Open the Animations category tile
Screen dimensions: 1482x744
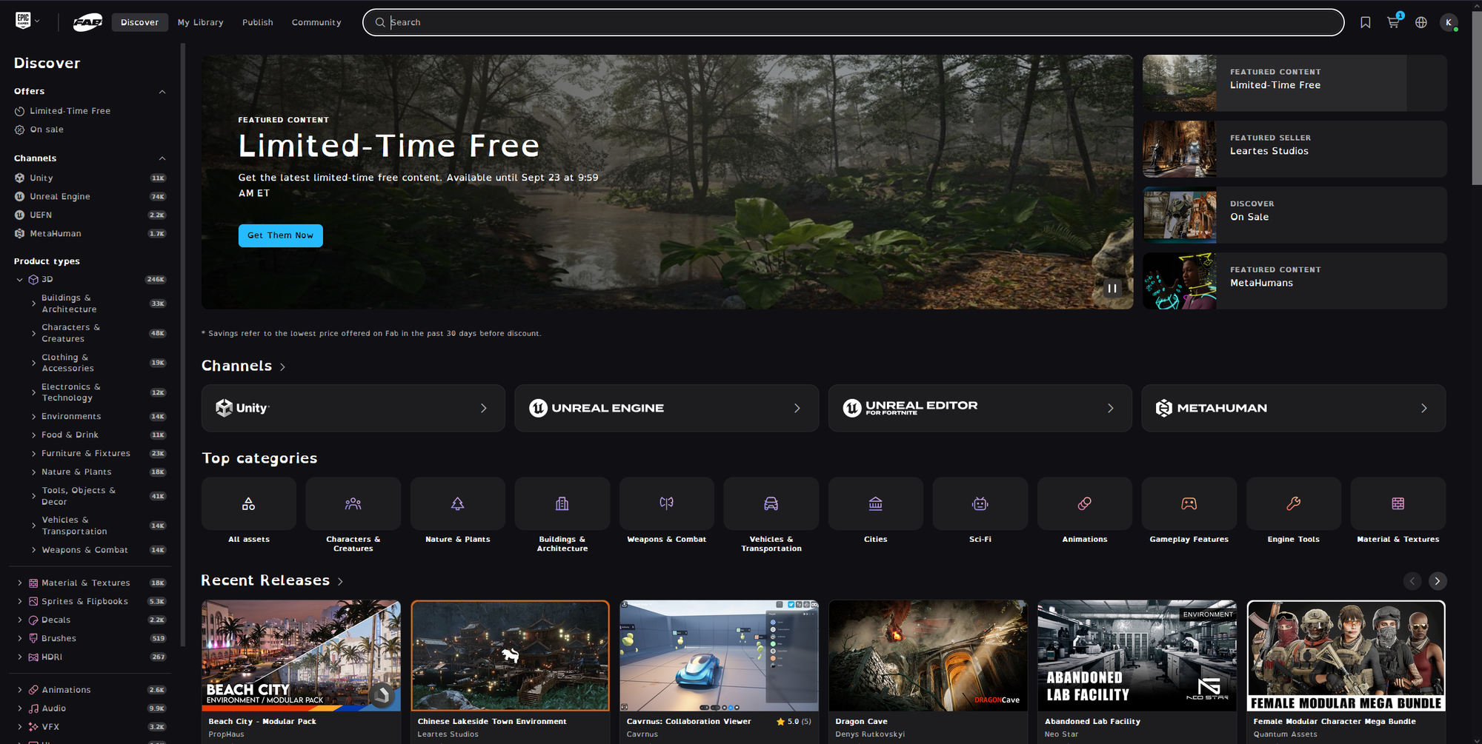pyautogui.click(x=1085, y=503)
